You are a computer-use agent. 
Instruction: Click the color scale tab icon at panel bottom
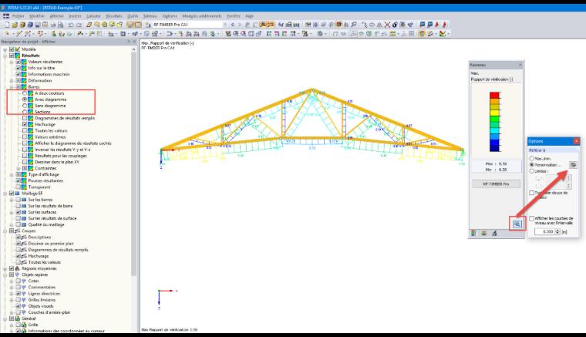coord(473,233)
